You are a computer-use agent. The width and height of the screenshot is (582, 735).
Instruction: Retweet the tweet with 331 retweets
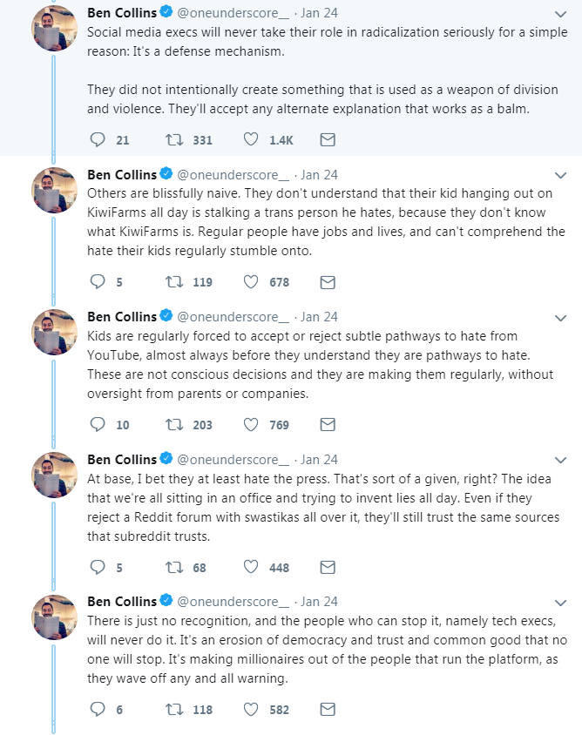point(174,139)
